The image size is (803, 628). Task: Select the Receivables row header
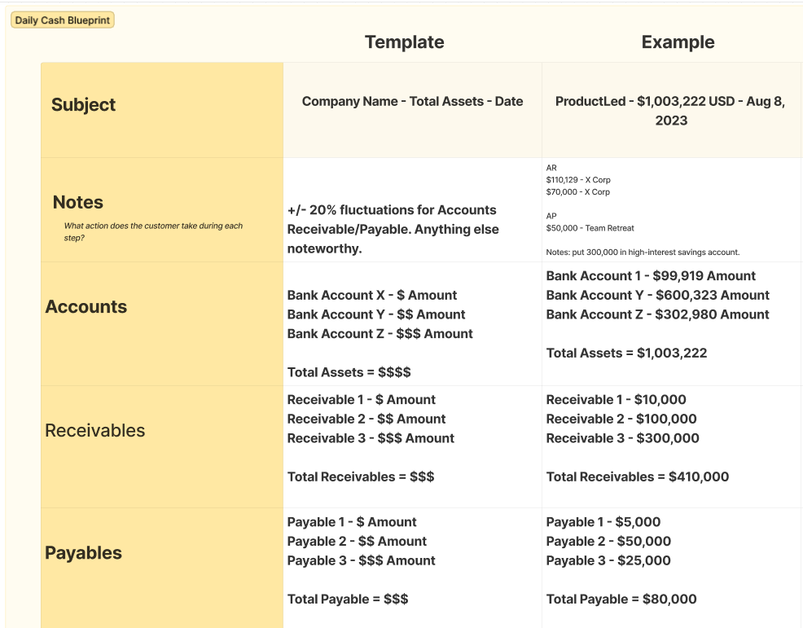pyautogui.click(x=93, y=431)
